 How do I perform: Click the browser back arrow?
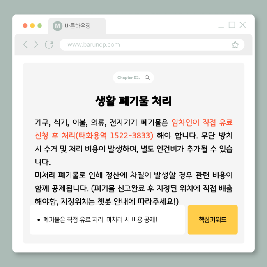25,44
